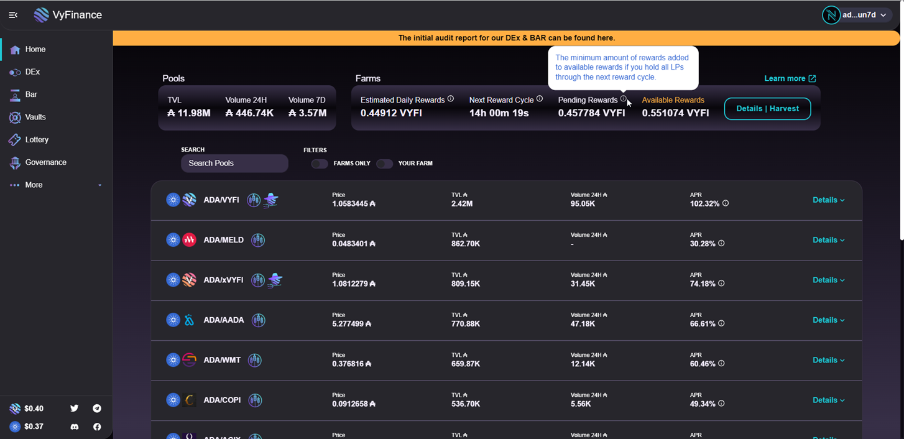Viewport: 904px width, 439px height.
Task: Click the Pools TVL value ₳ 11.98M
Action: tap(189, 113)
